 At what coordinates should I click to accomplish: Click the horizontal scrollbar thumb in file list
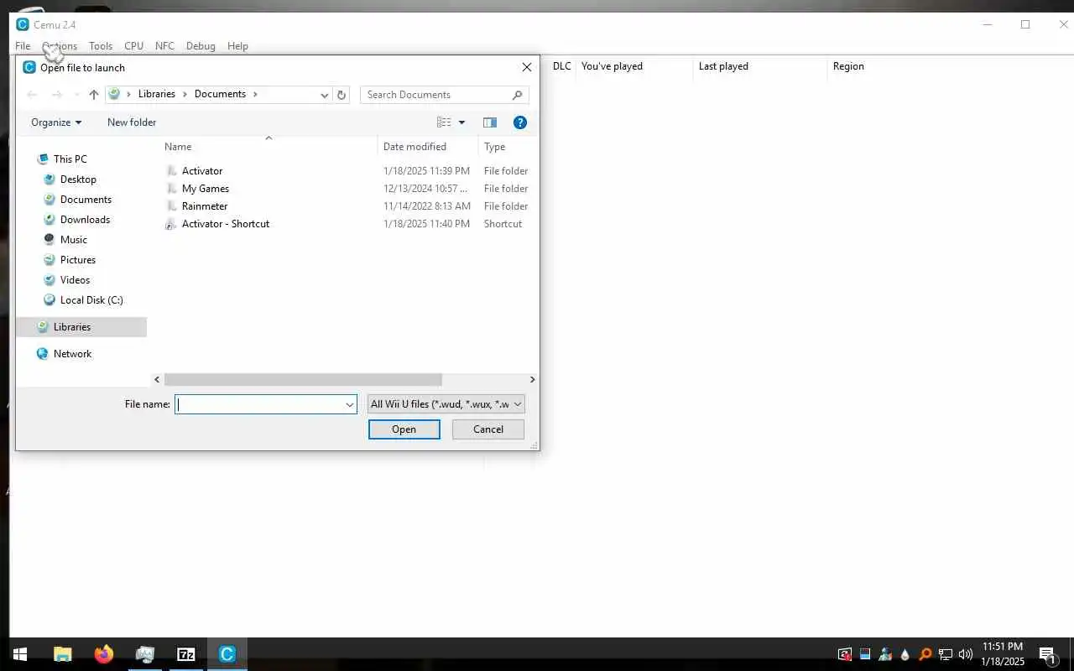tap(303, 380)
